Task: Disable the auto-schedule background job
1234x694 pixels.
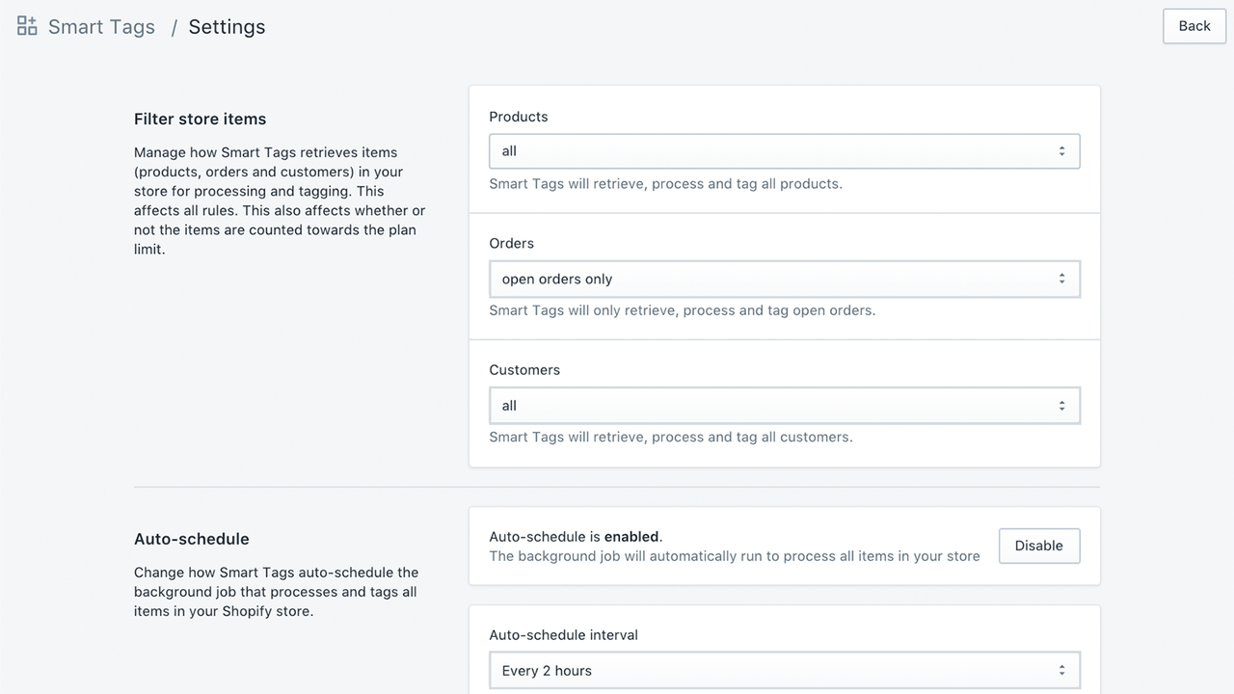Action: [x=1039, y=546]
